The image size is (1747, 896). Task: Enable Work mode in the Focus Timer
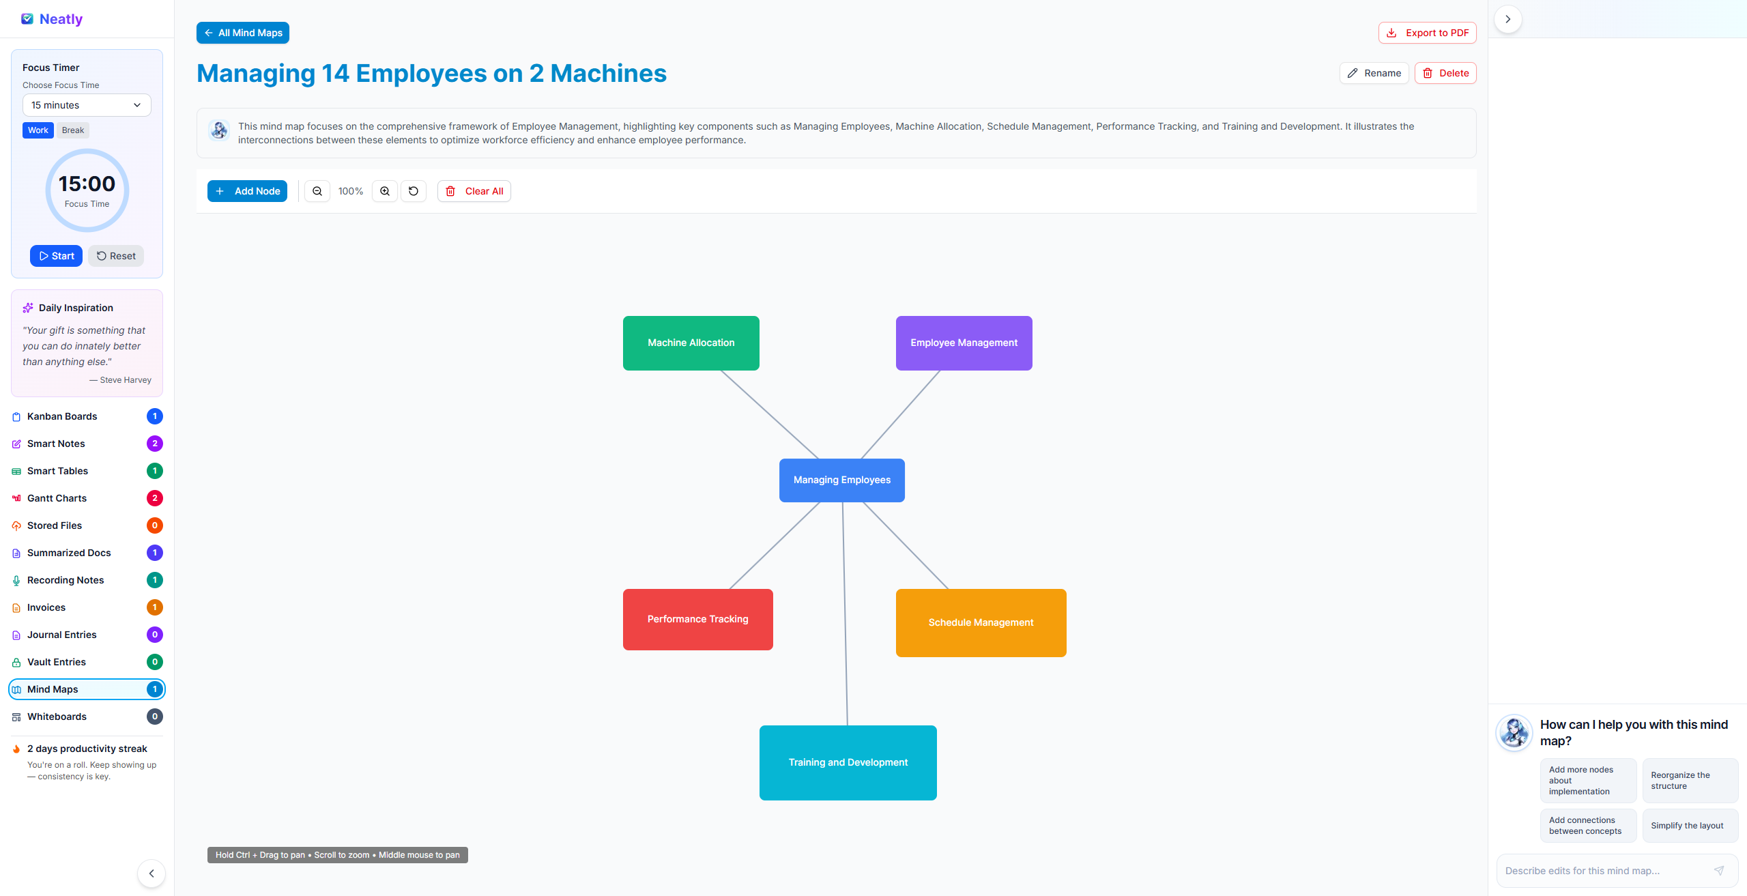pyautogui.click(x=38, y=130)
